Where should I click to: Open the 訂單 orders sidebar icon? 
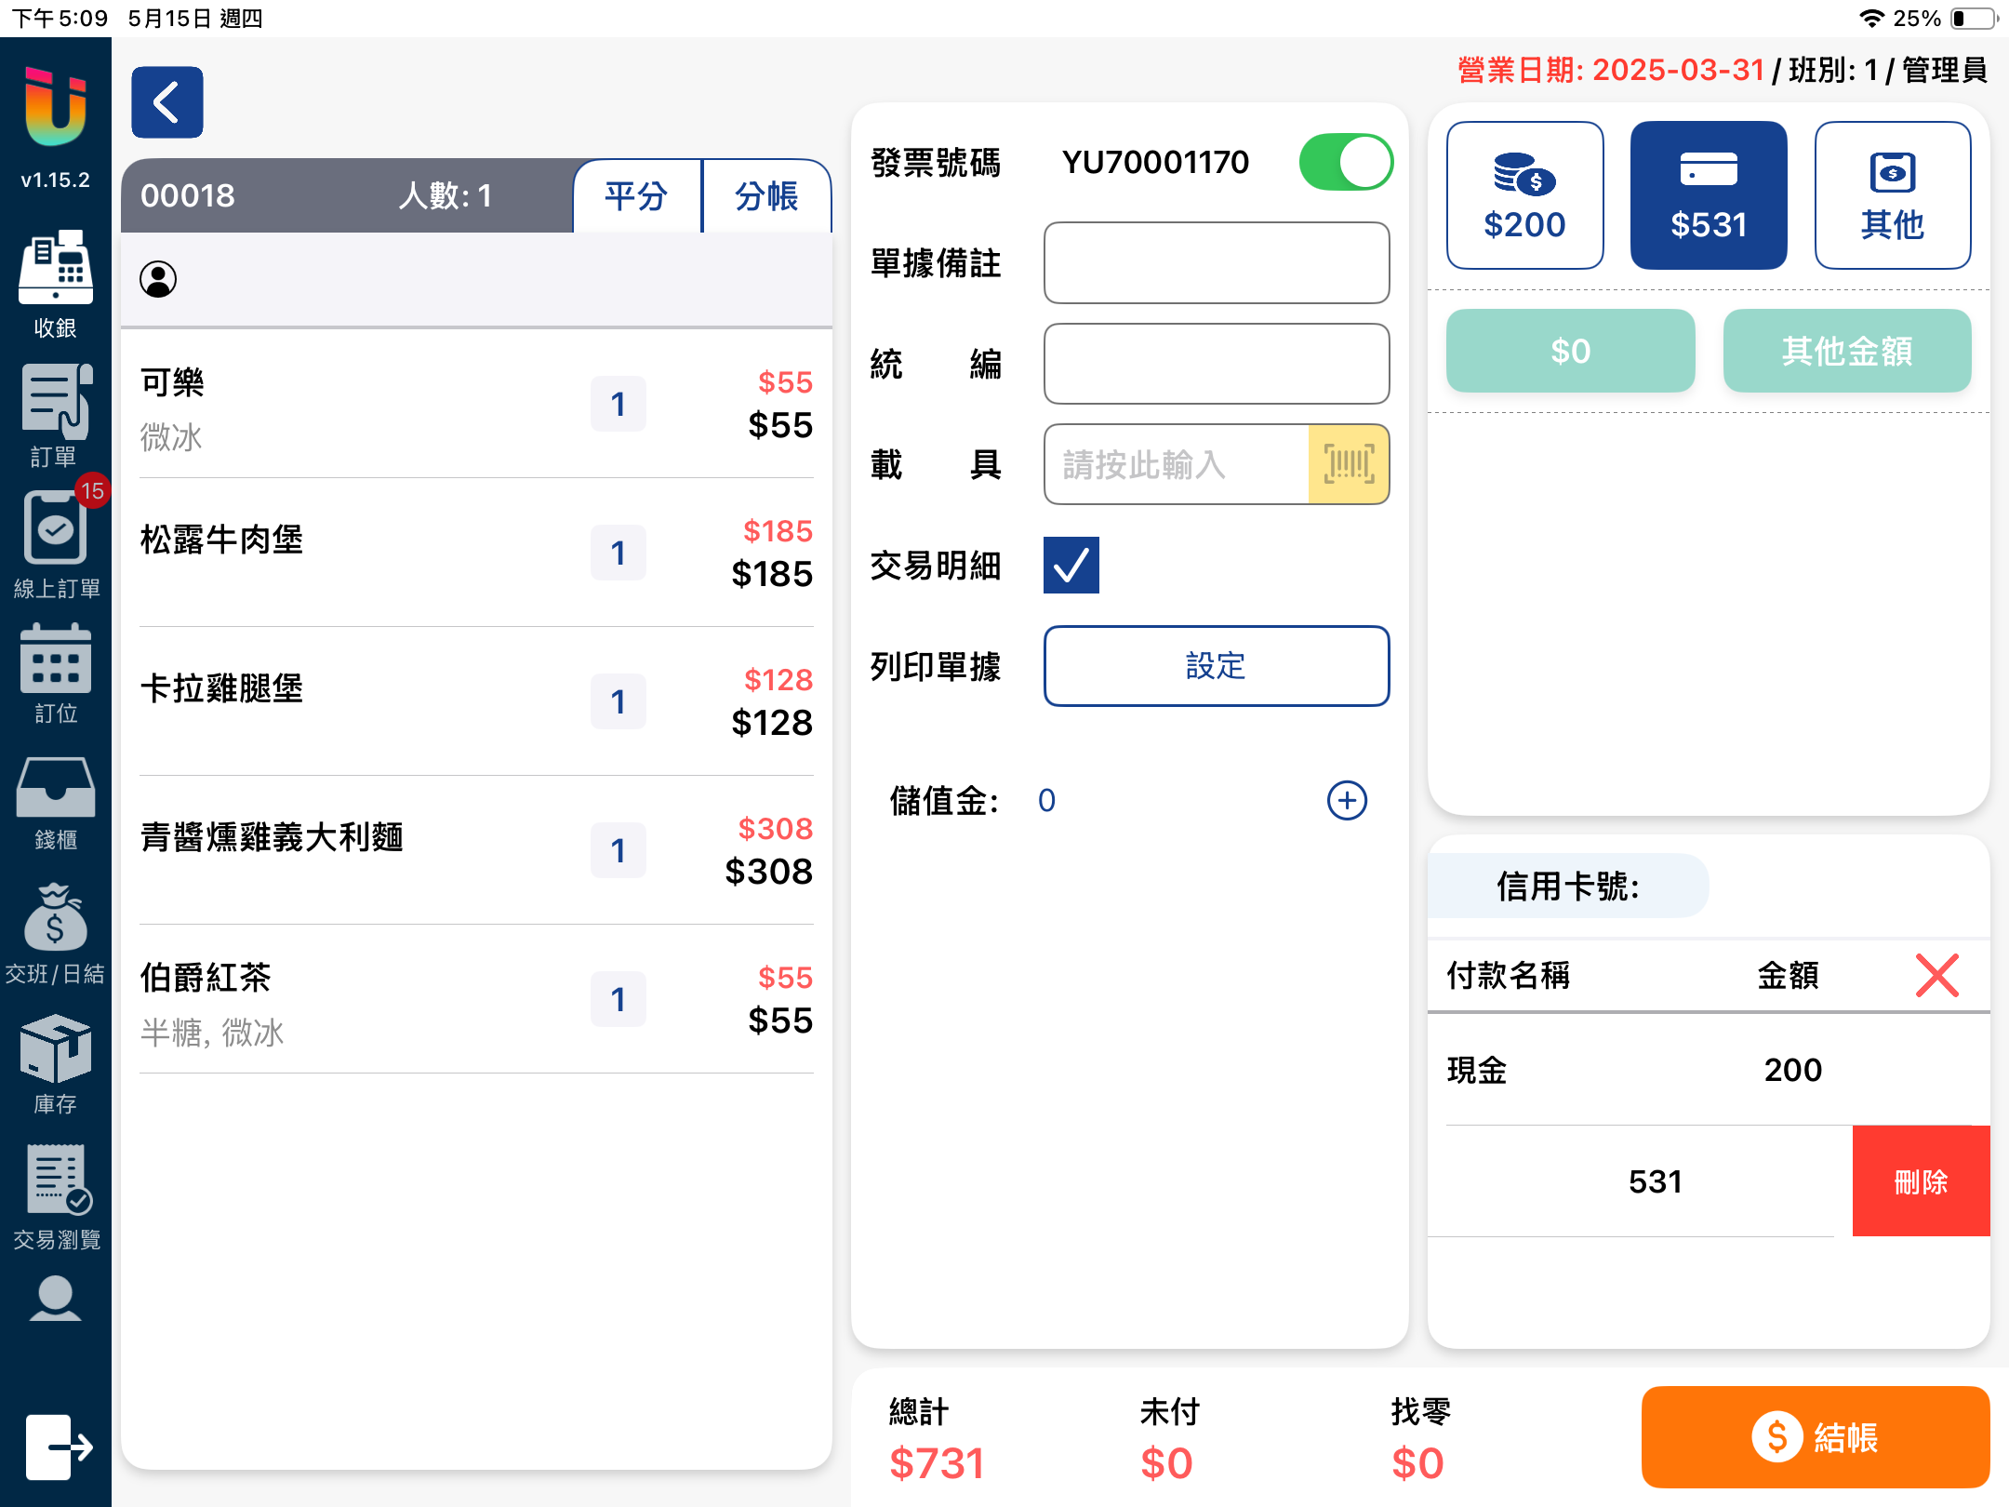coord(56,403)
